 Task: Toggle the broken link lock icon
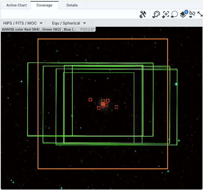point(192,14)
